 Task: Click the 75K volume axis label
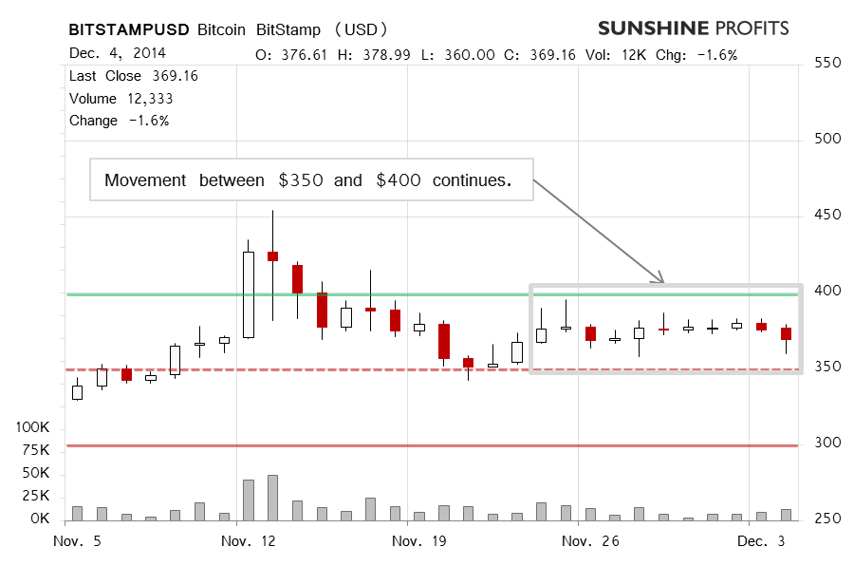[36, 450]
